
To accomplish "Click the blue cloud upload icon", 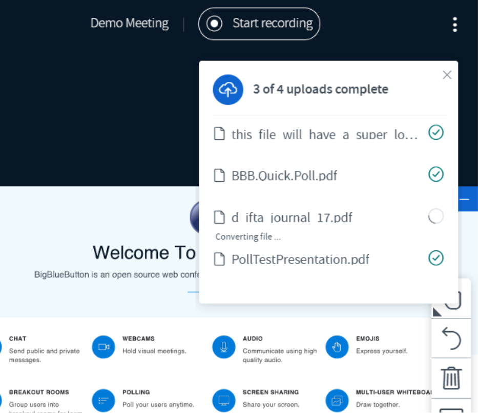I will [228, 90].
